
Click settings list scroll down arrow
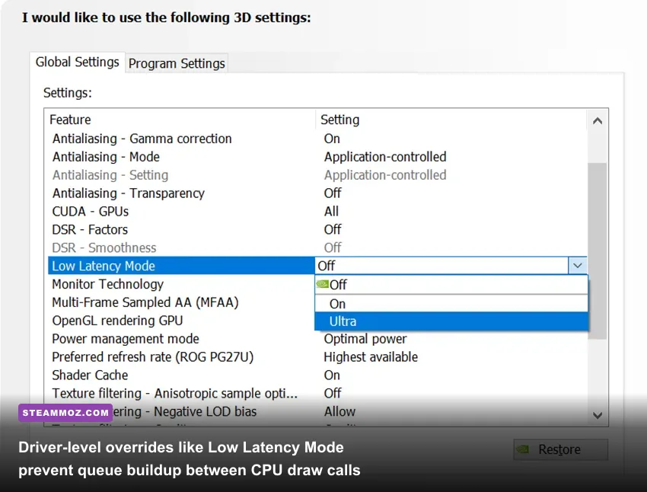pyautogui.click(x=597, y=415)
